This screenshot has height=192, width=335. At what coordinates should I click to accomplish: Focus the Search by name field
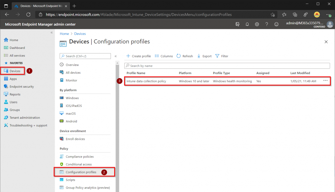pos(227,66)
